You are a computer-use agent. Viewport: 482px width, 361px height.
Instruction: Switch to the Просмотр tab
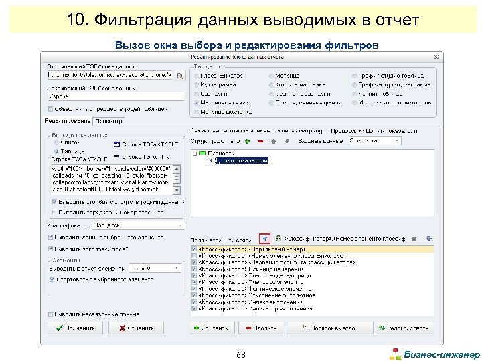click(108, 121)
